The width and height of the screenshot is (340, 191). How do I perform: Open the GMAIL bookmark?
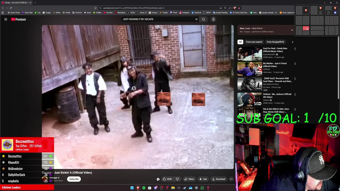click(57, 12)
